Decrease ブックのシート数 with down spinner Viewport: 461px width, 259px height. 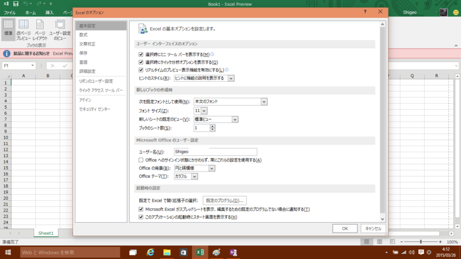tap(212, 130)
